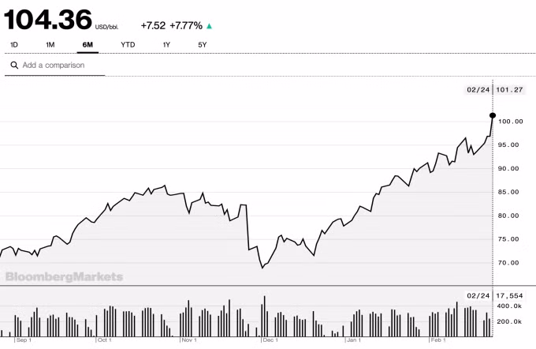The width and height of the screenshot is (536, 349).
Task: Click the green up-arrow next to +7.77%
Action: point(209,26)
